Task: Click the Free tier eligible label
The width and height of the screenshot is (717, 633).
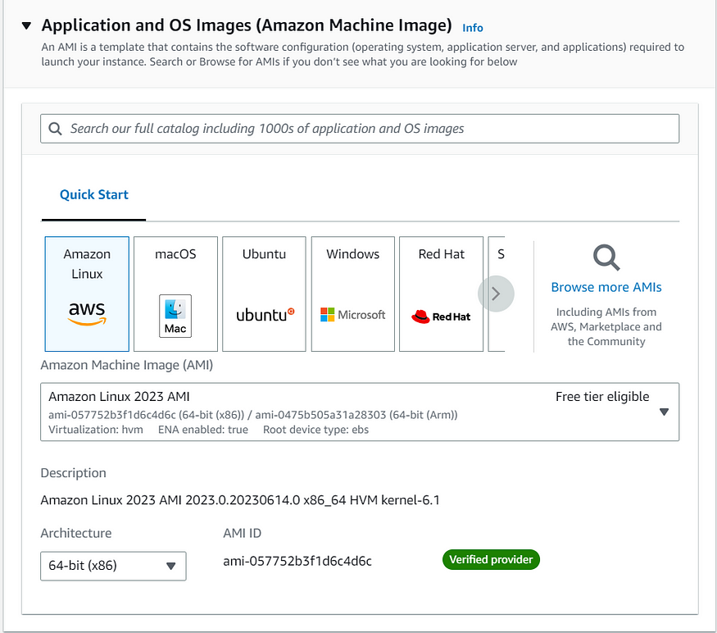Action: click(602, 397)
